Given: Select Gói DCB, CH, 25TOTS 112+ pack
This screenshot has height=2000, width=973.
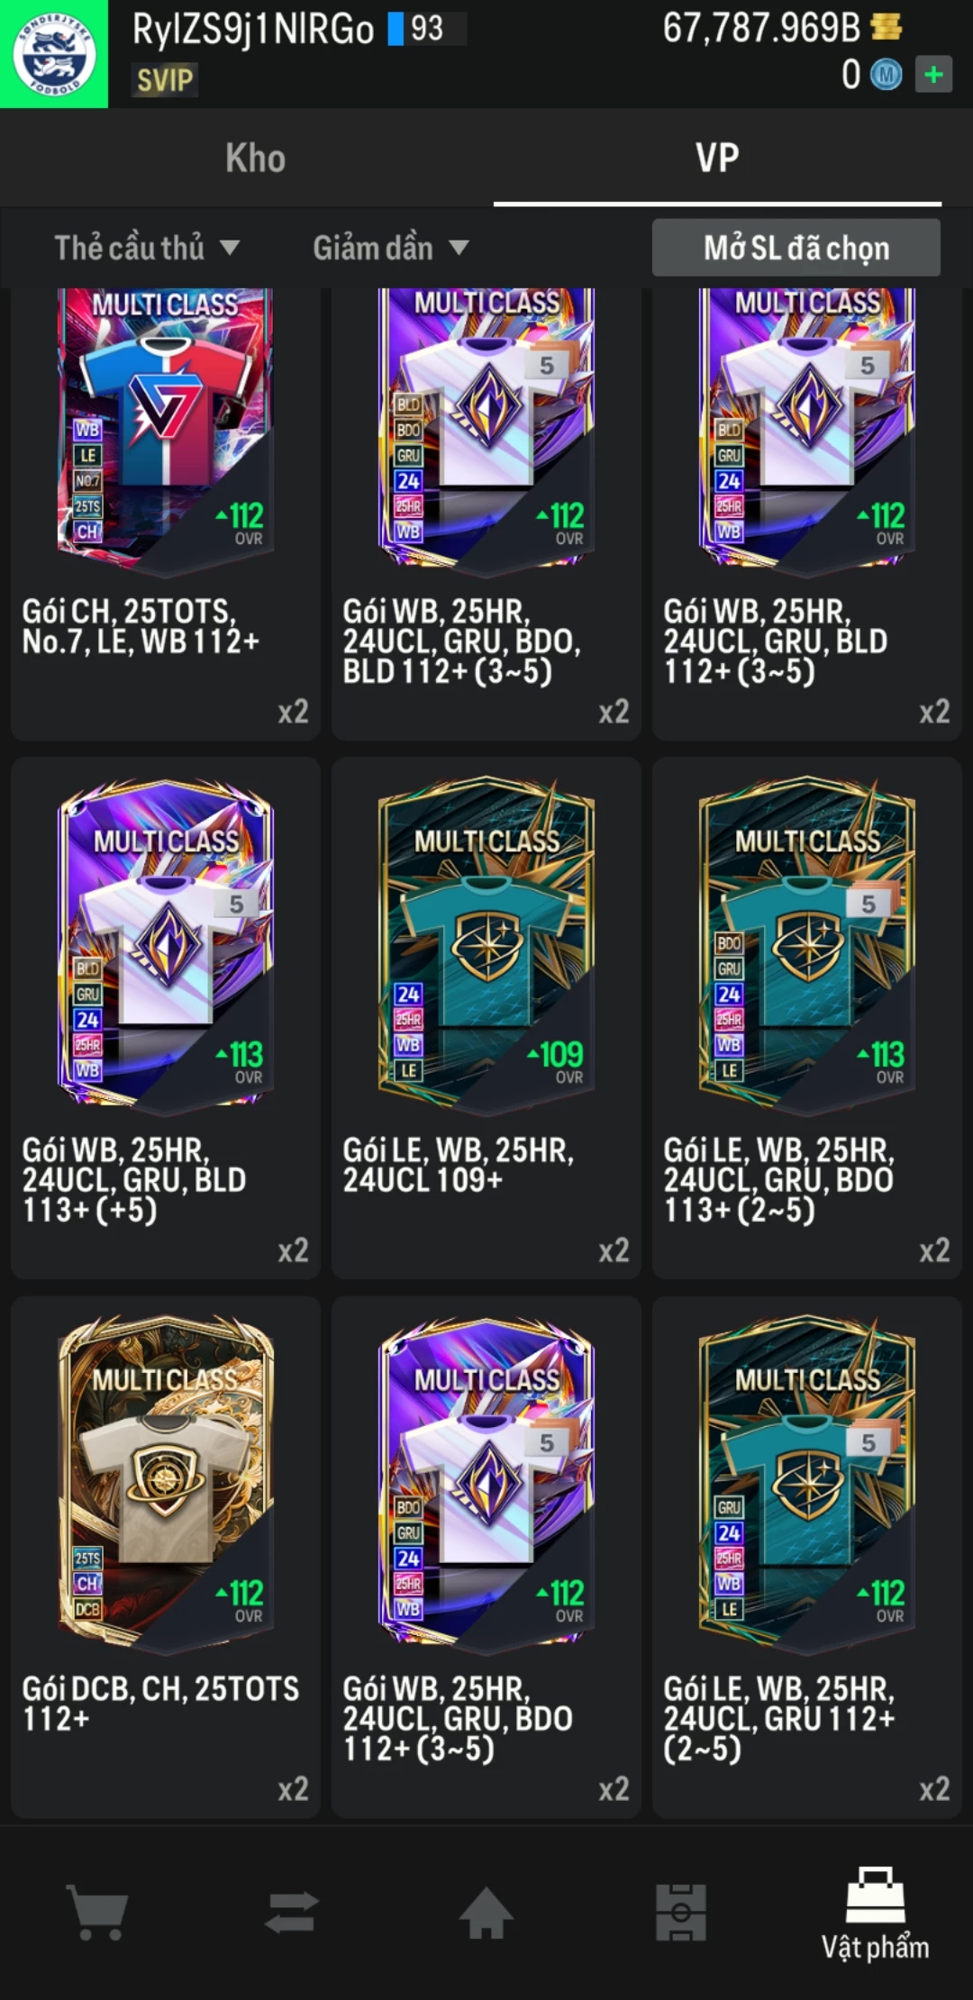Looking at the screenshot, I should pos(166,1557).
